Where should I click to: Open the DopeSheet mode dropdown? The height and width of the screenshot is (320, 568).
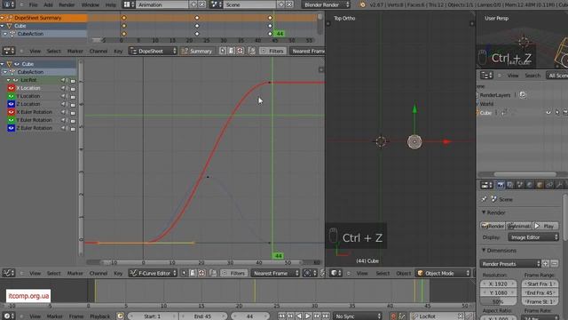153,52
